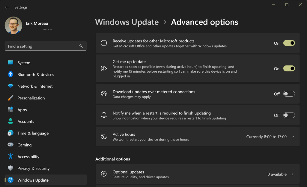This screenshot has height=187, width=307.
Task: Go back to Windows Update breadcrumb
Action: [127, 22]
